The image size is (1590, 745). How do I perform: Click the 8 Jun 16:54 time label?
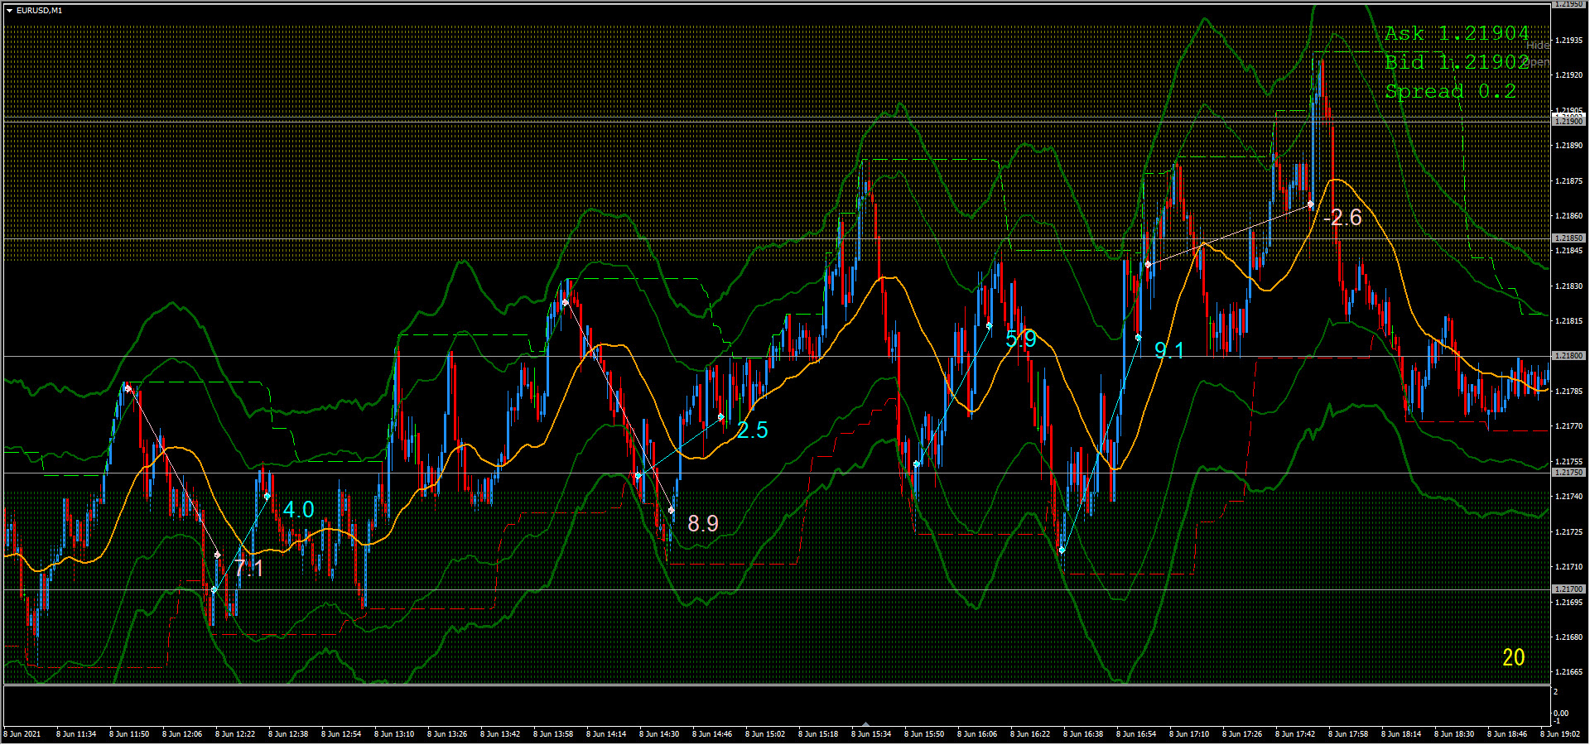click(x=1136, y=734)
